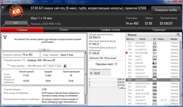This screenshot has height=107, width=183.
Task: Open the Структура tab
Action: [x=159, y=30]
